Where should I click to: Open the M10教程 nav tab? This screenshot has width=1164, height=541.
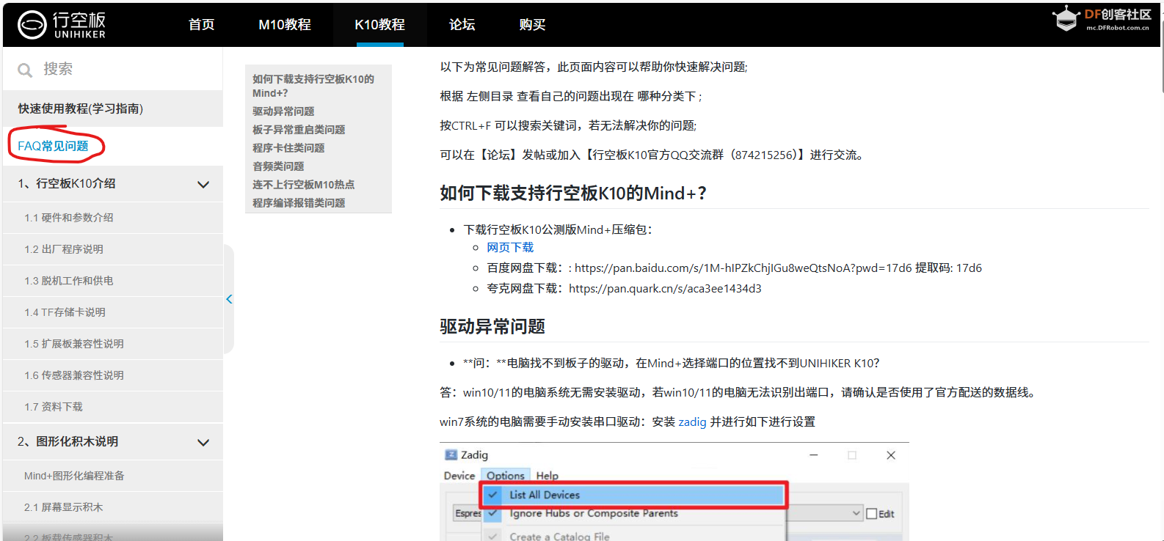285,25
